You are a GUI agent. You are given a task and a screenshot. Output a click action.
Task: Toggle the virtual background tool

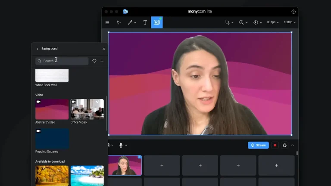[156, 22]
